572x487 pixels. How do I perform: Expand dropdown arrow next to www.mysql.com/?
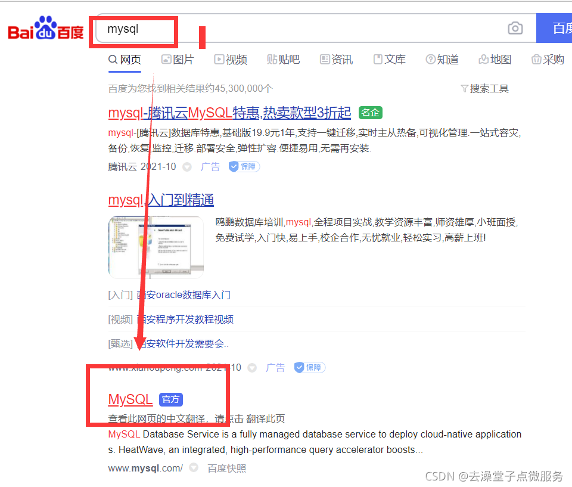coord(194,468)
